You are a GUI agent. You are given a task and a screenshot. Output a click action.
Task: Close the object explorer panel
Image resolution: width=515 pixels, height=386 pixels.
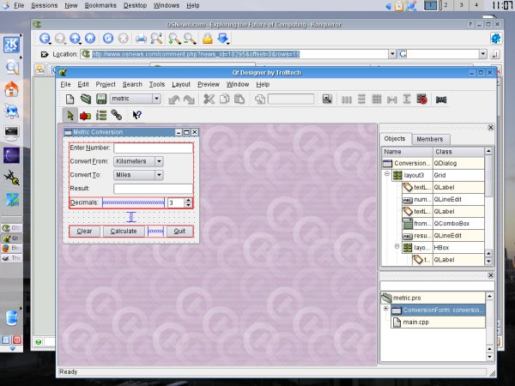click(491, 127)
